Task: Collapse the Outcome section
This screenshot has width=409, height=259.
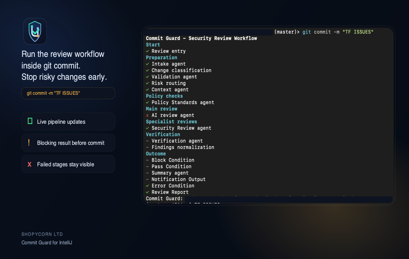Action: (x=156, y=154)
